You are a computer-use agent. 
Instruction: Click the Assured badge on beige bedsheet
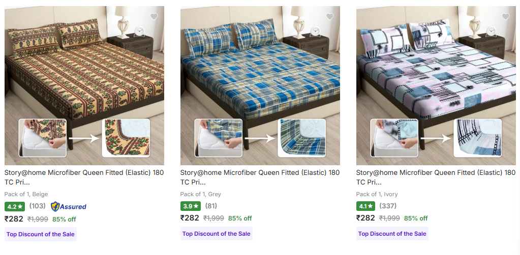pos(69,206)
